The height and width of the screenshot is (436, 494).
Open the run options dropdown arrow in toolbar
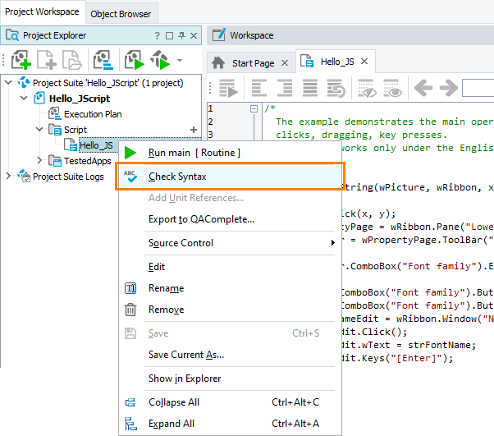(x=180, y=61)
